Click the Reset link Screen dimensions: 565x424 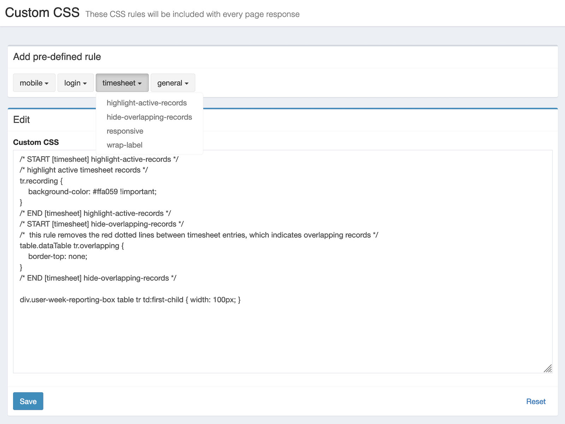[x=536, y=401]
